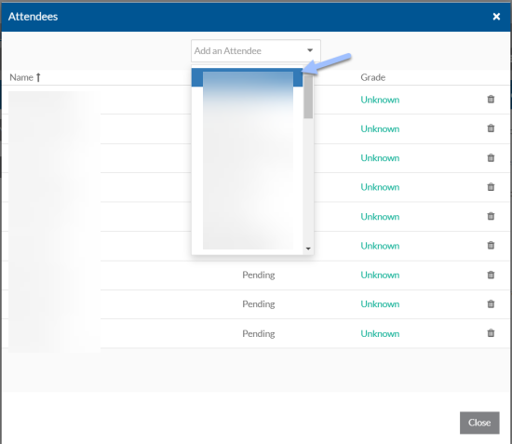The width and height of the screenshot is (512, 444).
Task: Click the Add an Attendee input field
Action: [x=256, y=51]
